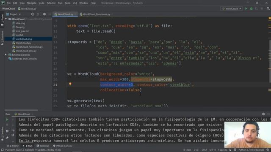Screen dimensions: 271x152
Task: Open Run panel settings gear
Action: click(x=263, y=114)
